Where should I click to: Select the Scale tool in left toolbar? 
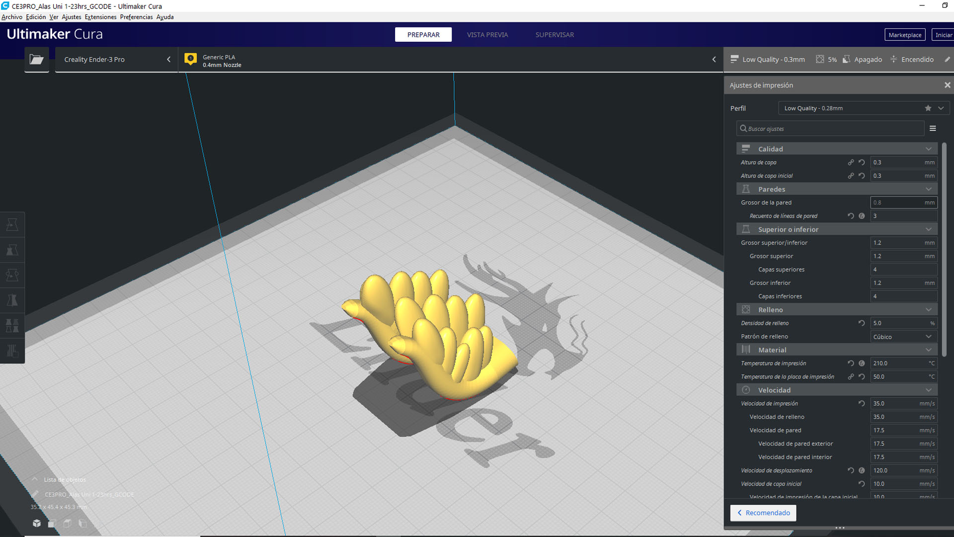pyautogui.click(x=12, y=250)
